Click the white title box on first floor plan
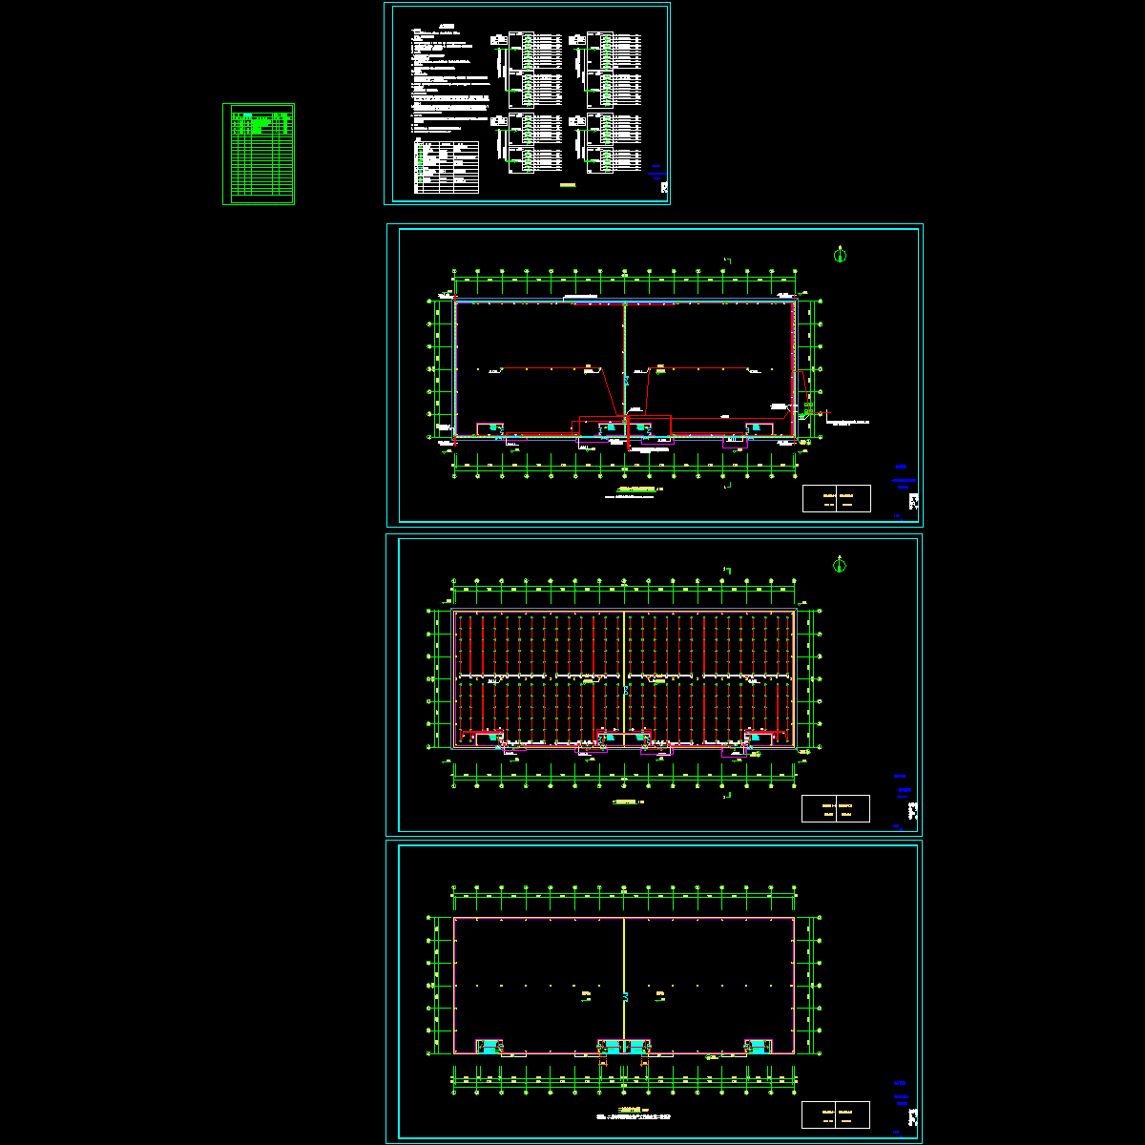1145x1145 pixels. click(x=837, y=499)
